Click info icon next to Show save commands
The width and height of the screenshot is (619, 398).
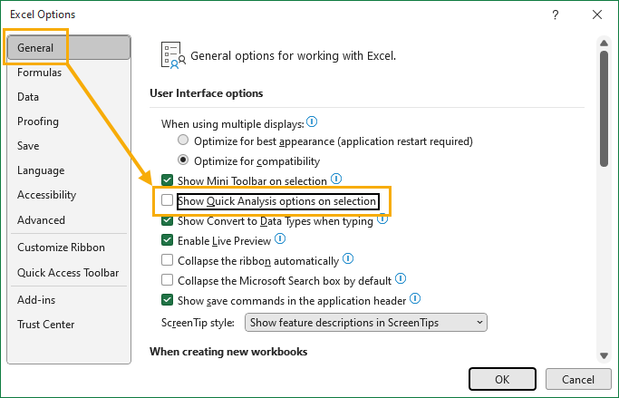coord(415,298)
